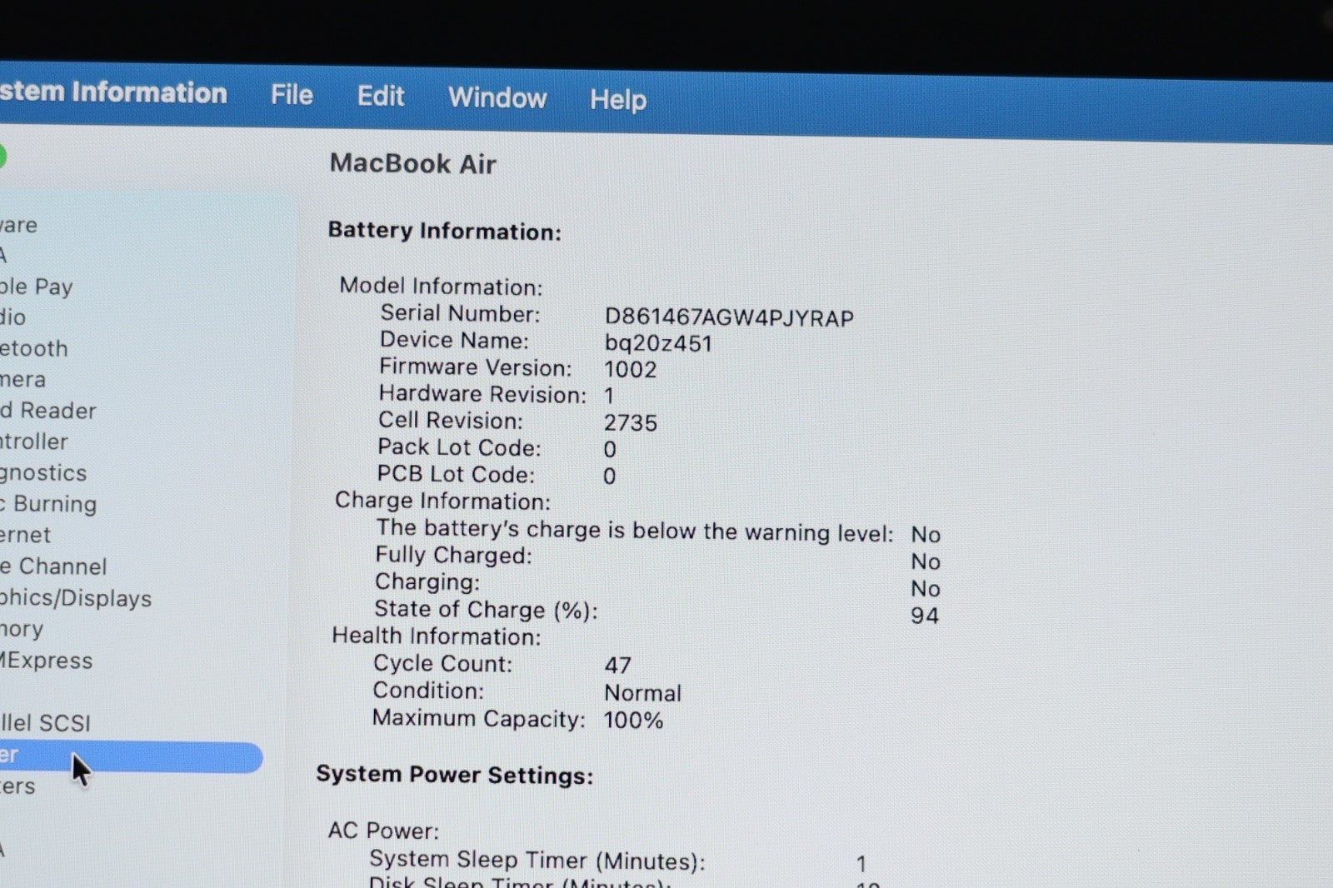Click the battery serial number value
1333x888 pixels.
click(x=728, y=318)
